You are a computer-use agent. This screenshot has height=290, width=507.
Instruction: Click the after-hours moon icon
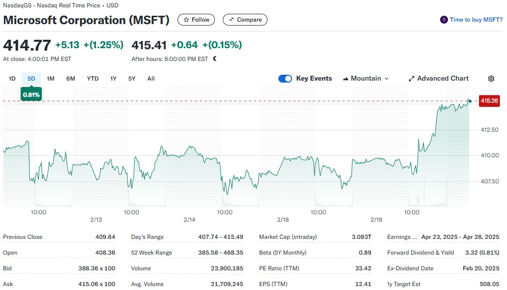pos(215,58)
